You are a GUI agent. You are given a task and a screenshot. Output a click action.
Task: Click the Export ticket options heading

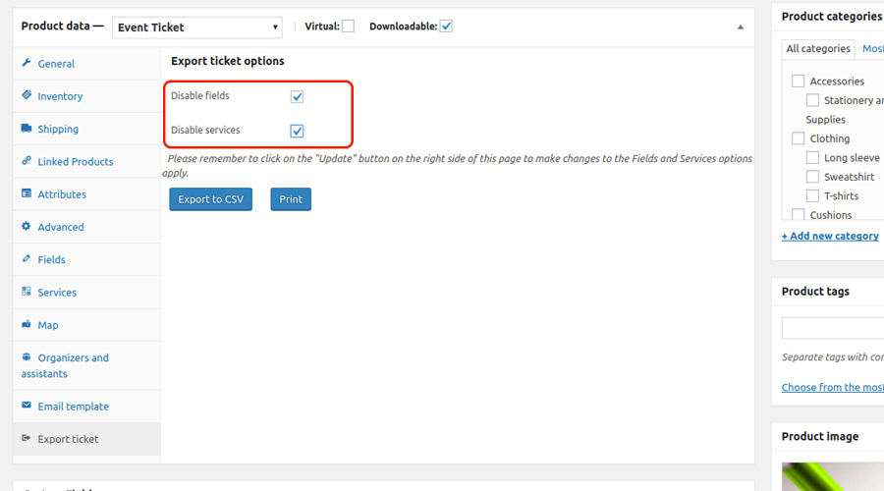[228, 61]
